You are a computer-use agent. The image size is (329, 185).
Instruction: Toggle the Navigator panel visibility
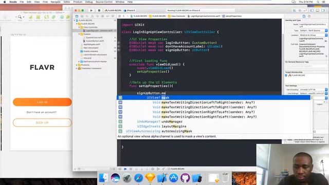pos(312,10)
